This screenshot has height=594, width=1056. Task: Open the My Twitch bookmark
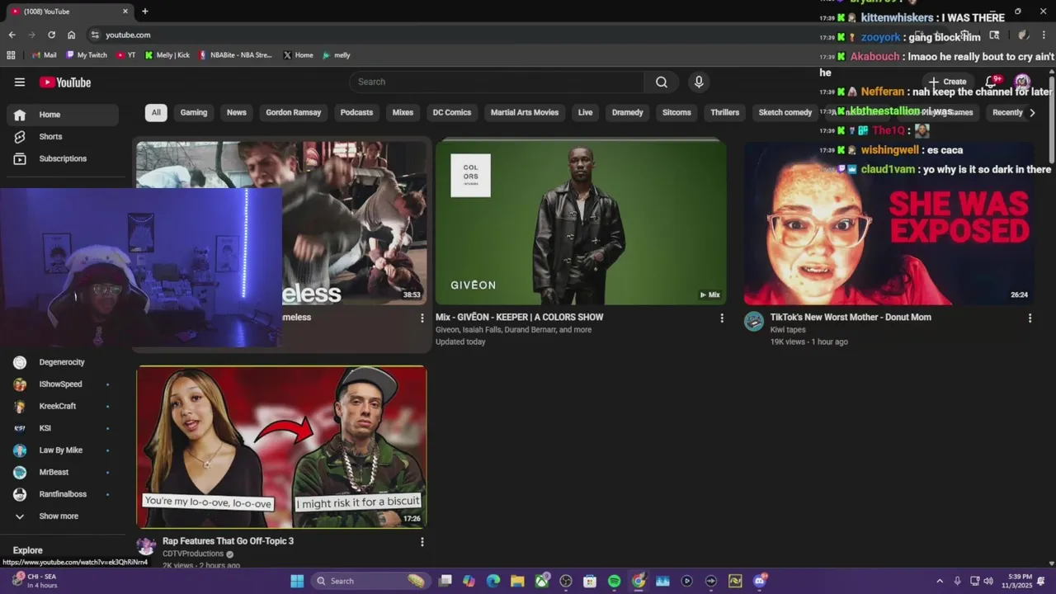[x=86, y=55]
